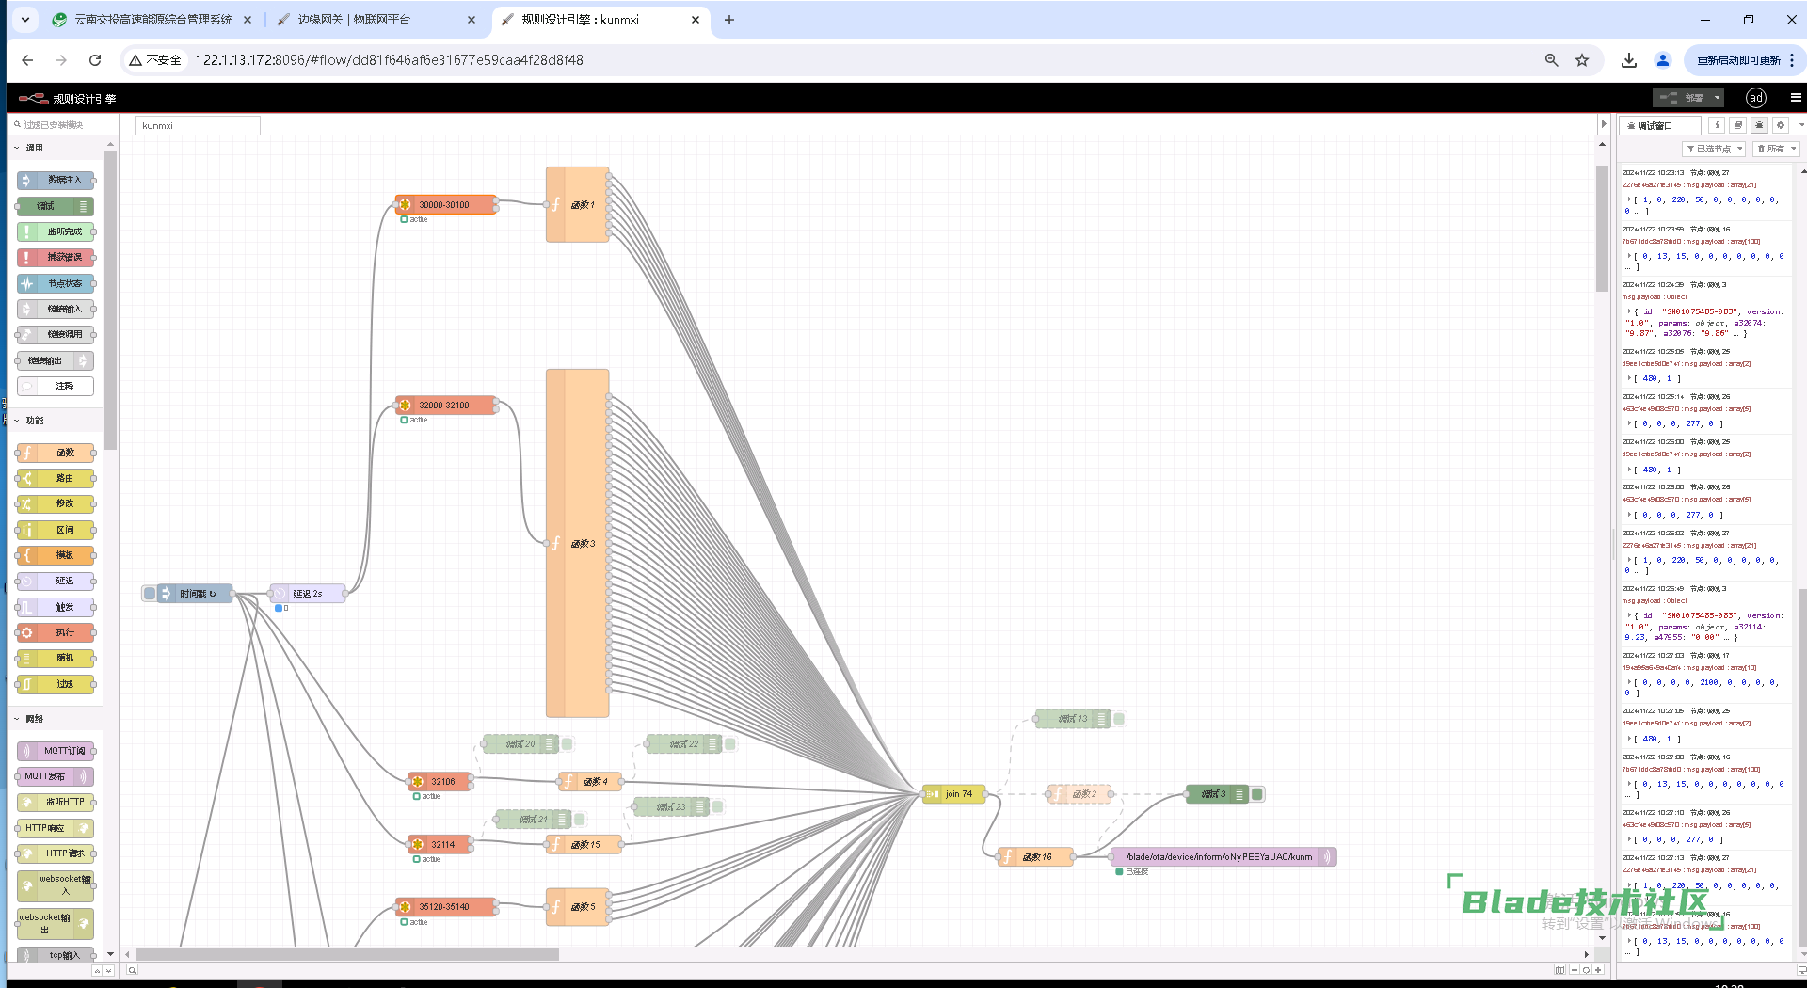1807x988 pixels.
Task: Click the join 74 node on canvas
Action: [x=954, y=794]
